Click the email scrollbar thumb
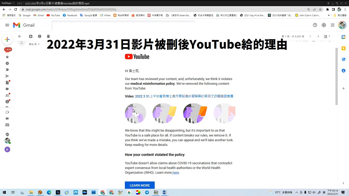 click(x=336, y=76)
